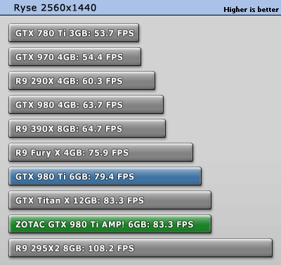Select the R9 295X2 8GB: 108.2 FPS bar
This screenshot has width=281, height=265.
[x=140, y=248]
